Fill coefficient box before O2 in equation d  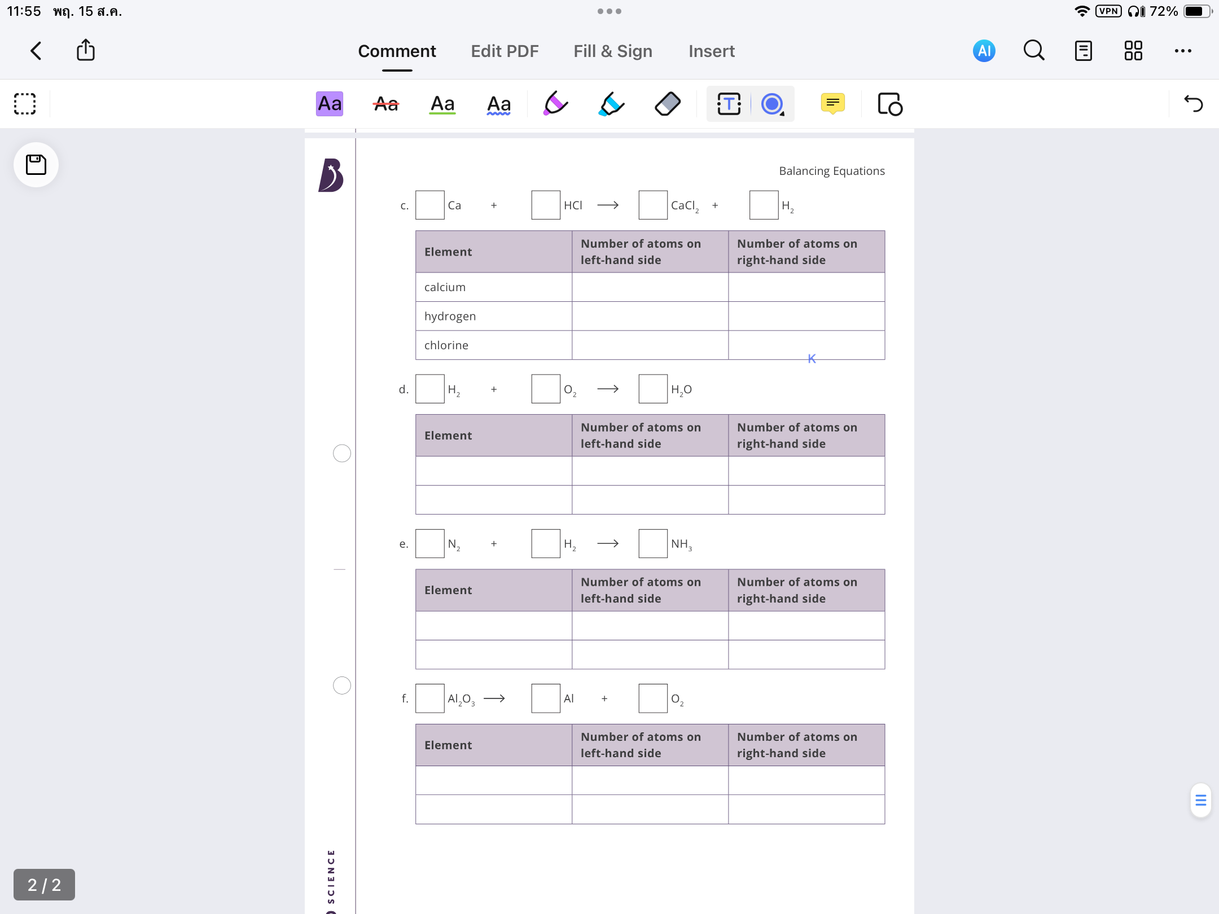(x=546, y=389)
